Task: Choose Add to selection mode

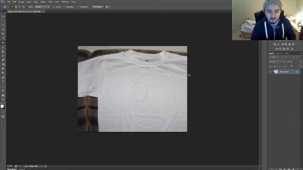Action: click(x=16, y=7)
